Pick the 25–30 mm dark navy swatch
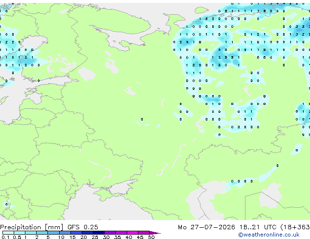Screen dimensions: 310x239 (x=98, y=233)
